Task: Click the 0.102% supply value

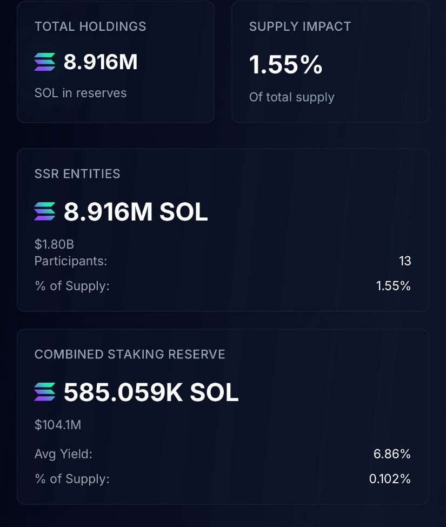Action: tap(390, 479)
